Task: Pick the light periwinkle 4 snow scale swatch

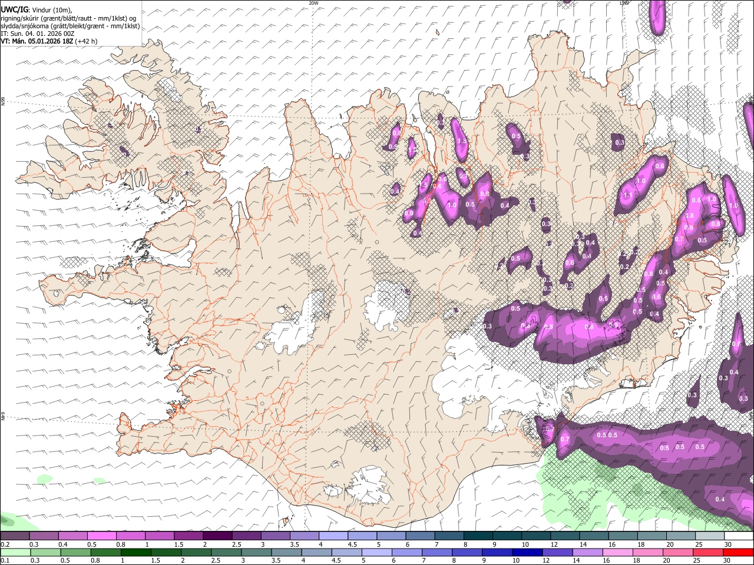Action: (x=333, y=536)
